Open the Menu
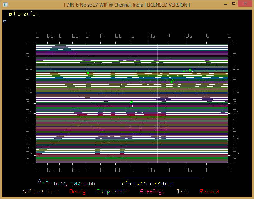The image size is (254, 199). [182, 192]
